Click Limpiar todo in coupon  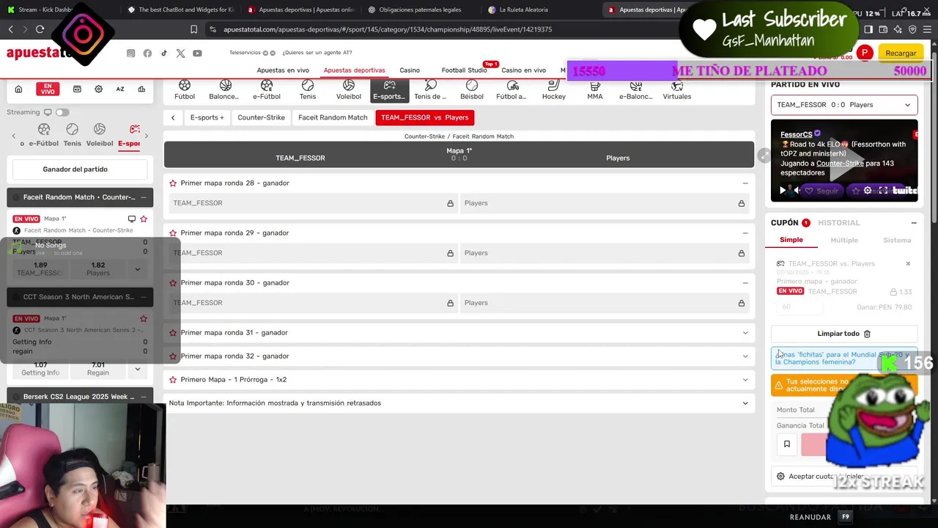tap(844, 334)
